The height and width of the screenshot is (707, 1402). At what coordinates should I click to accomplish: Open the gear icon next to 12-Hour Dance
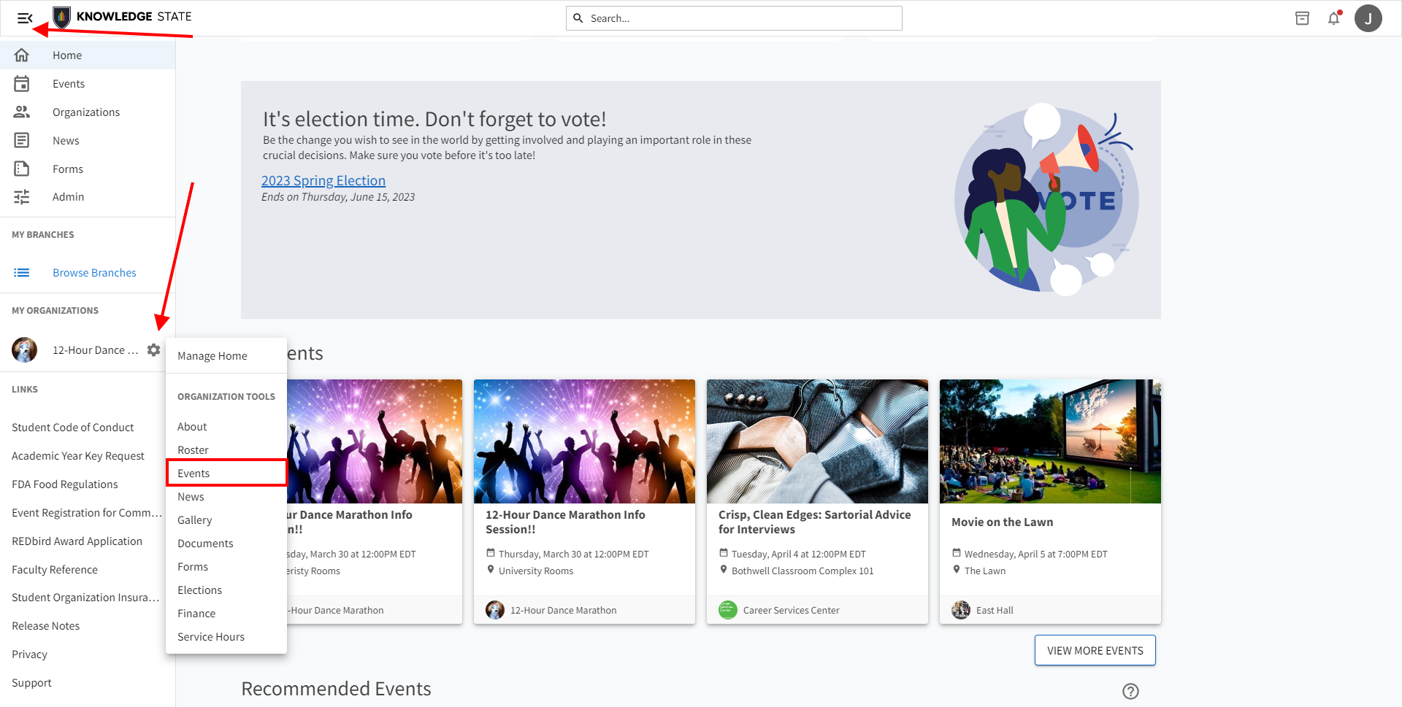coord(153,350)
